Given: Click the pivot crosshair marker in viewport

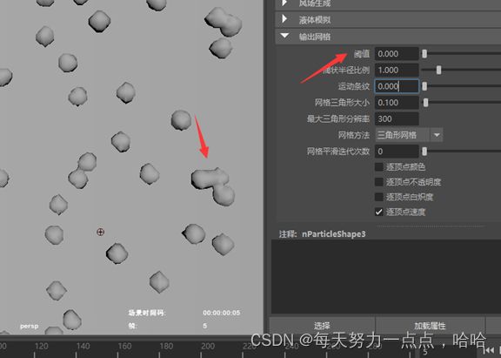Looking at the screenshot, I should (x=100, y=232).
